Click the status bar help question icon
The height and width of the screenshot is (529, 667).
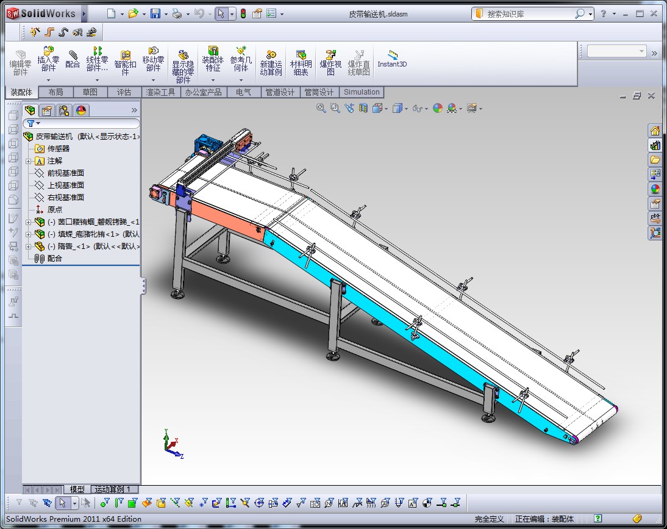pyautogui.click(x=597, y=519)
